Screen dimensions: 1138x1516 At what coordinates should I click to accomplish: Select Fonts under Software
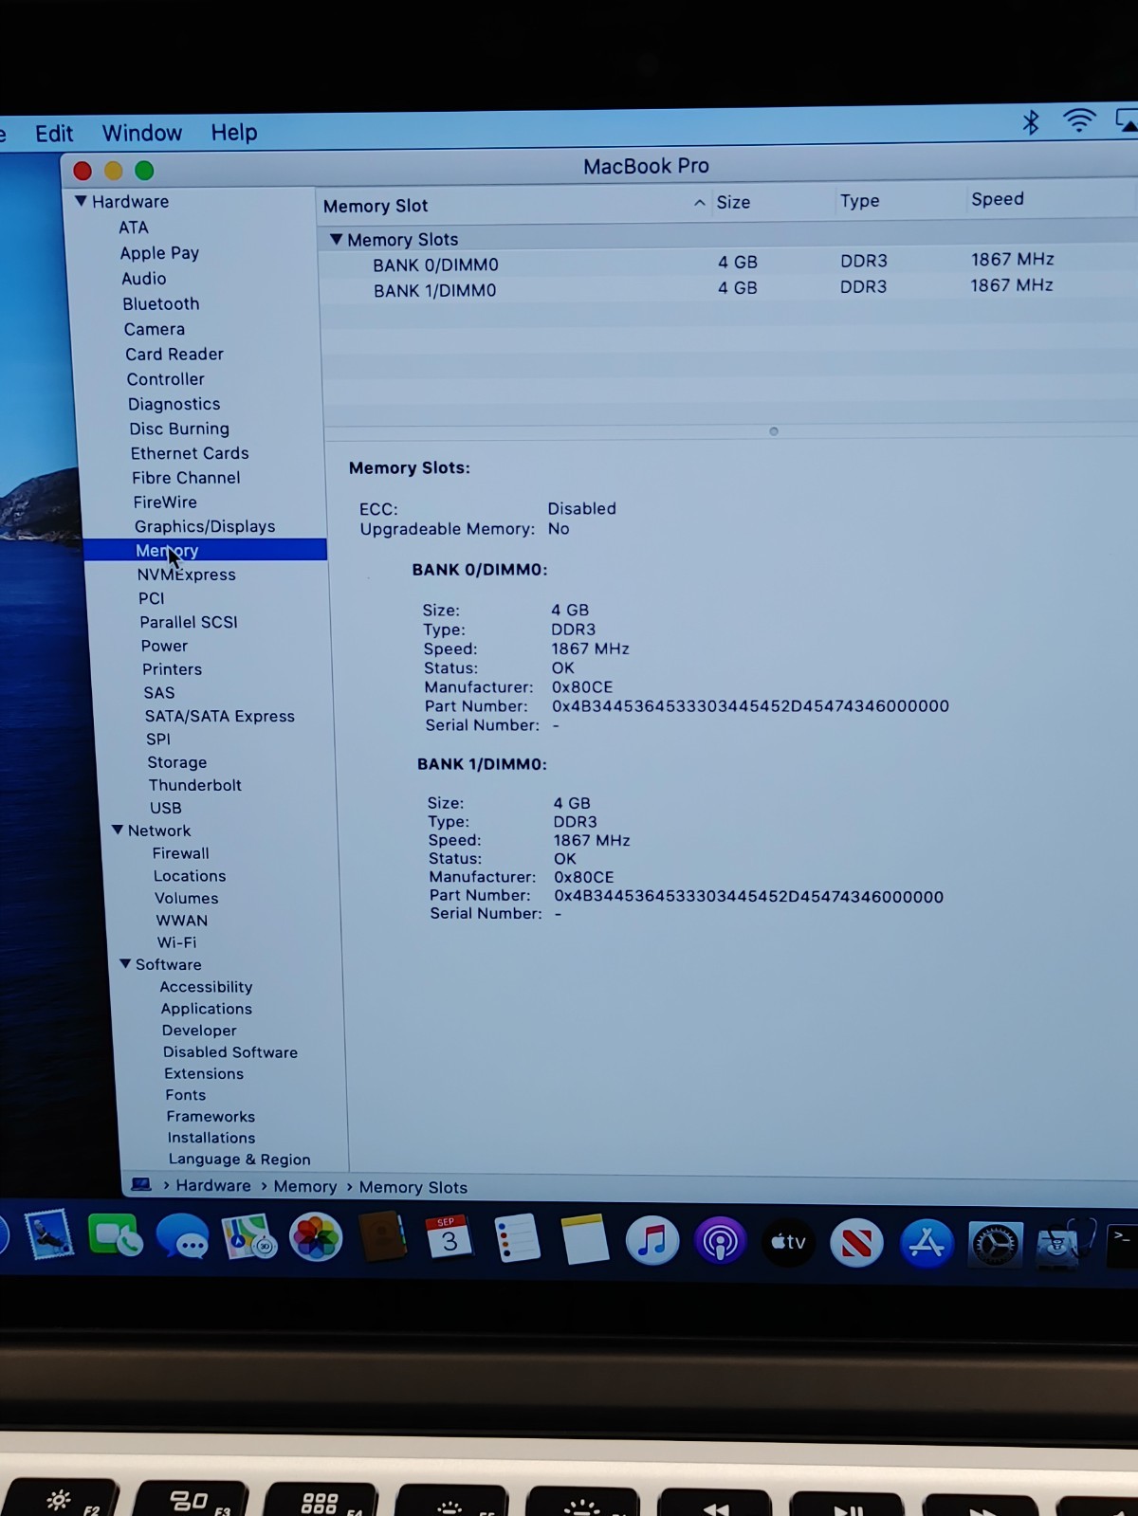pos(185,1095)
